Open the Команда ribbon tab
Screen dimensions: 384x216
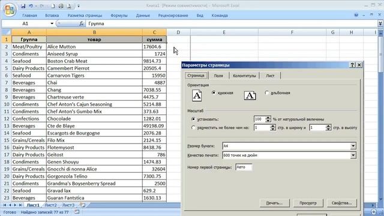220,16
